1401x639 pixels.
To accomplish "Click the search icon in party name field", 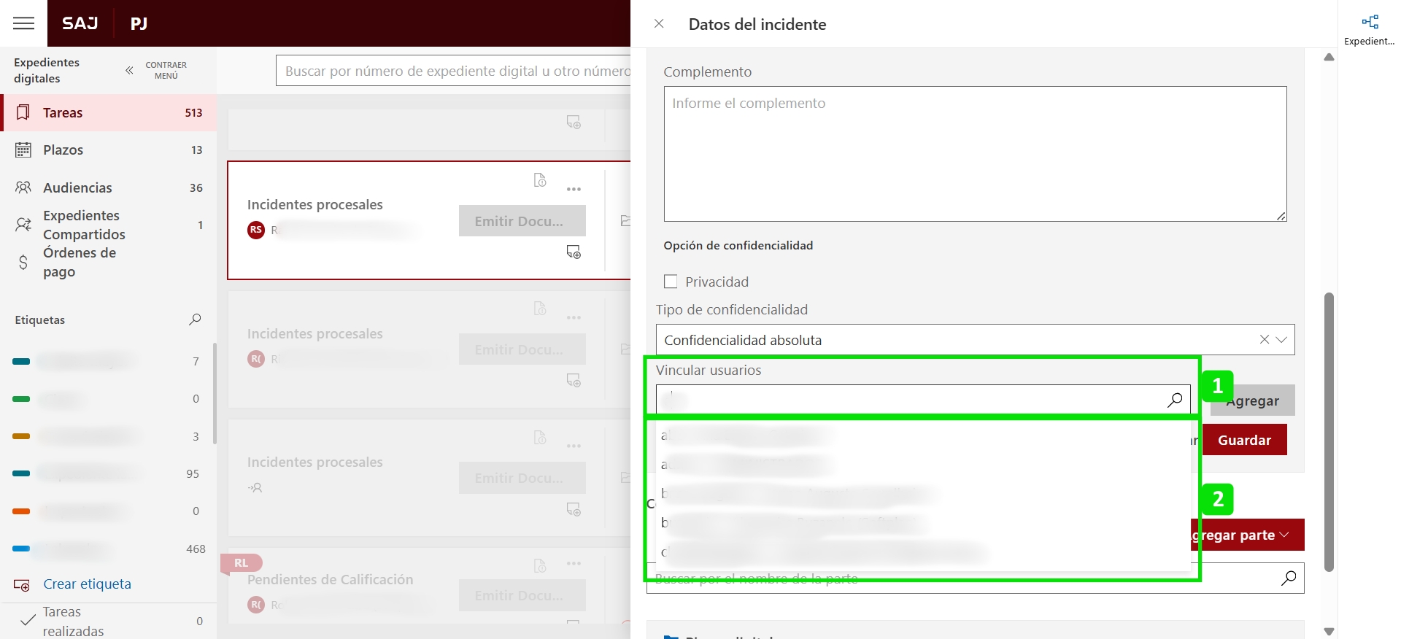I will 1289,578.
